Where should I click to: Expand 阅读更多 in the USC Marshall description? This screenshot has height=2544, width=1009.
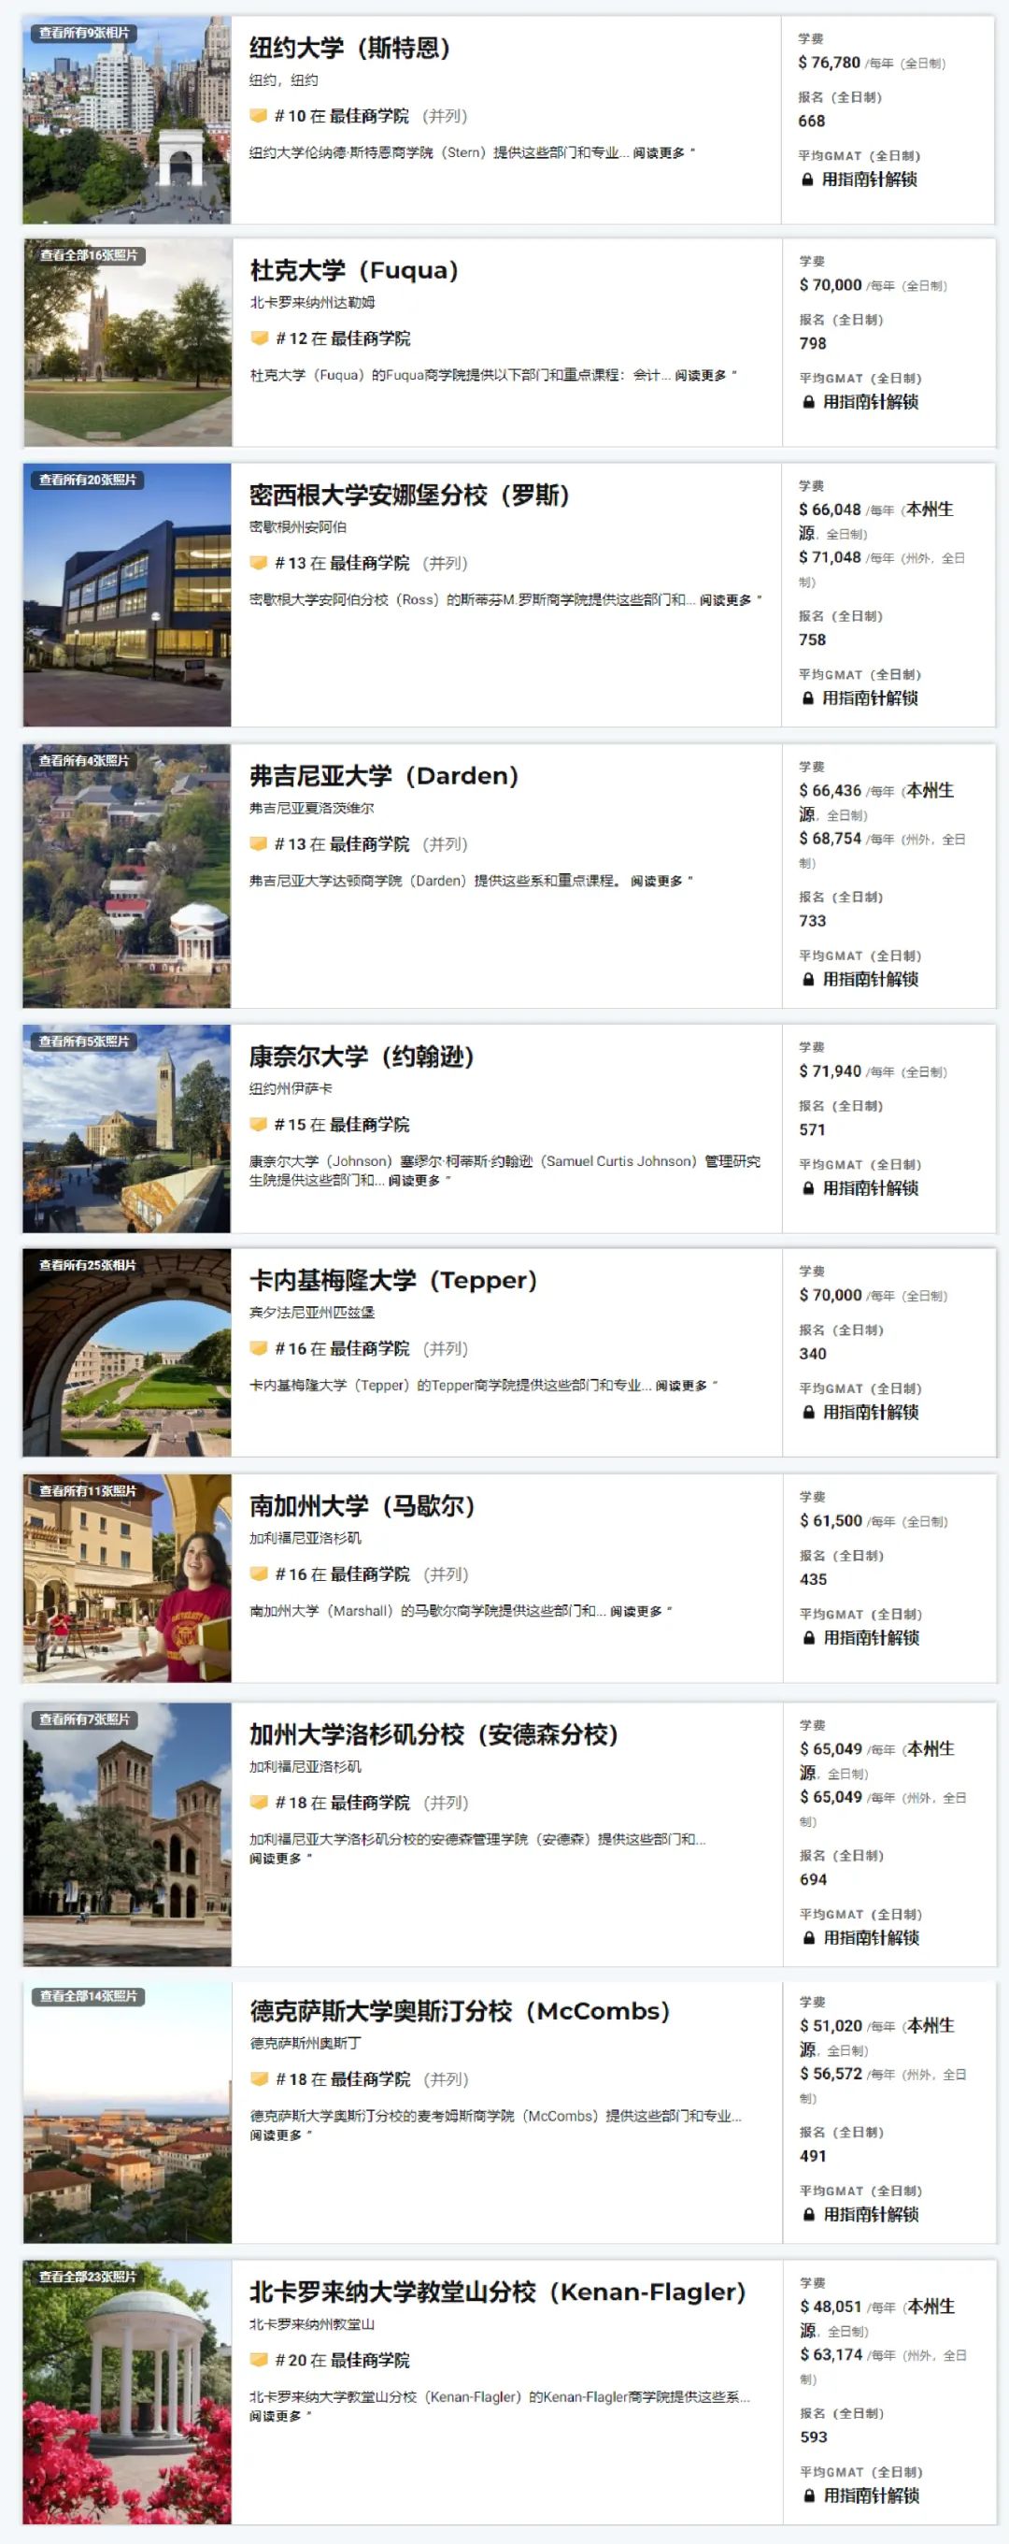point(637,1611)
